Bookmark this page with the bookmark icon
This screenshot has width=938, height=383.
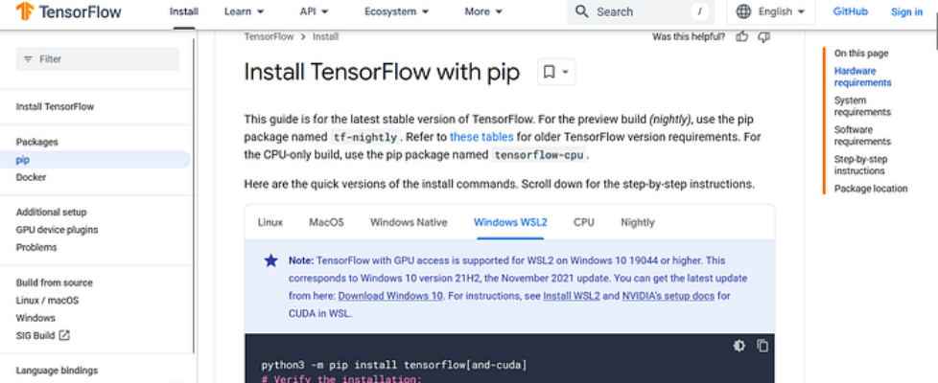pyautogui.click(x=549, y=72)
